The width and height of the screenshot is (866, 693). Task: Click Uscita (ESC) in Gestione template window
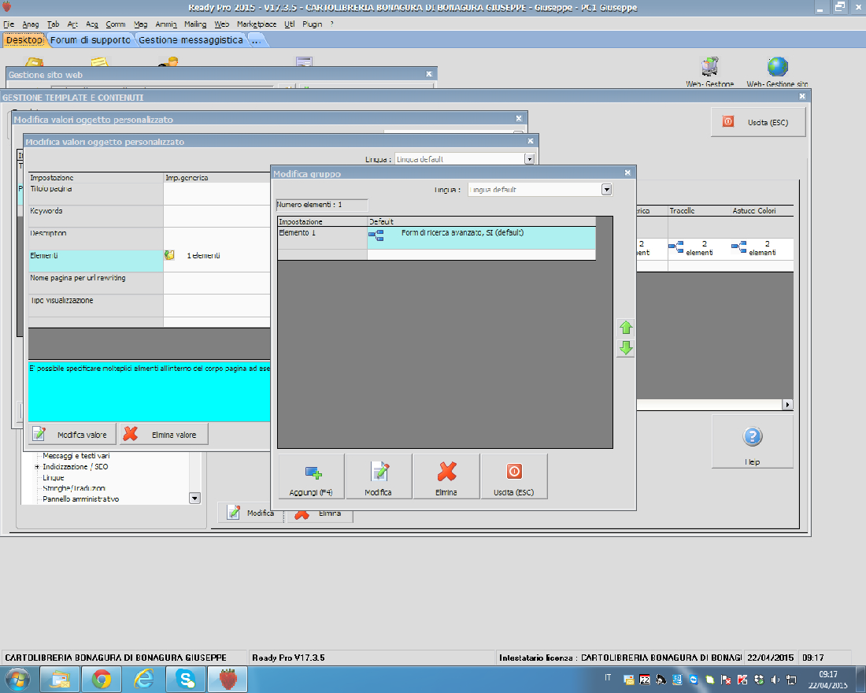758,122
